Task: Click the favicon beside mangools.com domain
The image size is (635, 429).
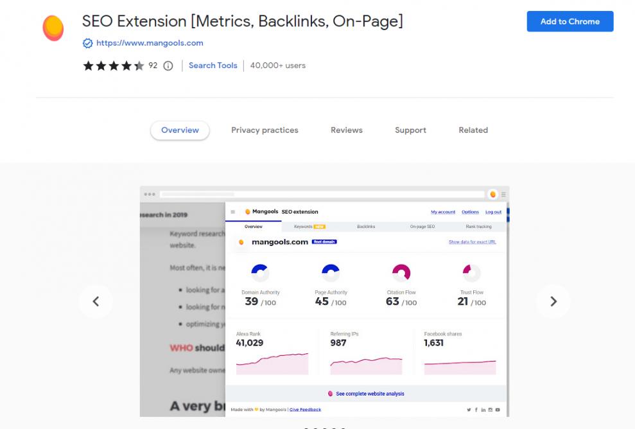Action: 241,242
